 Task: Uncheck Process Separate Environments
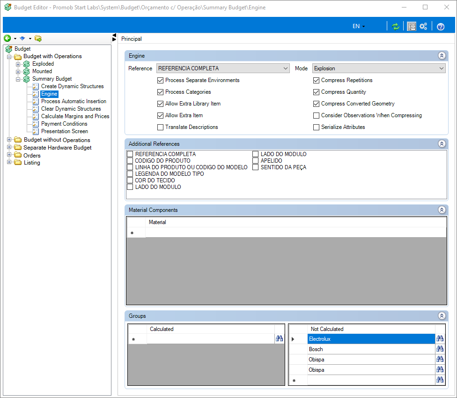pos(160,80)
